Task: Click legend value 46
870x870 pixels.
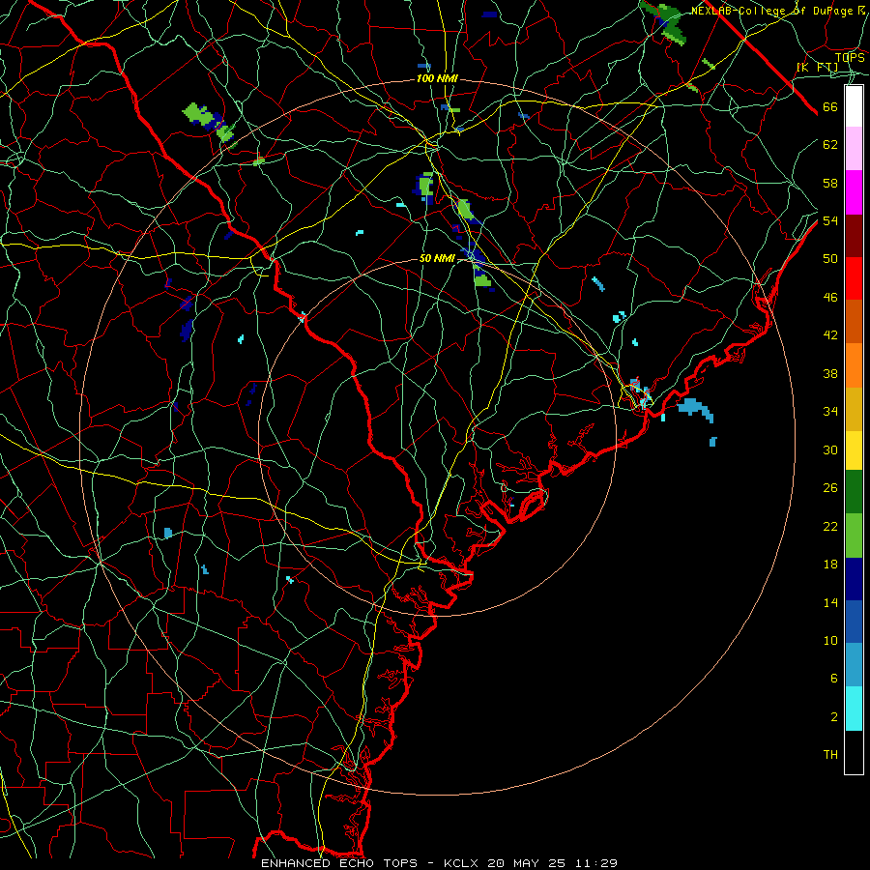Action: (830, 298)
